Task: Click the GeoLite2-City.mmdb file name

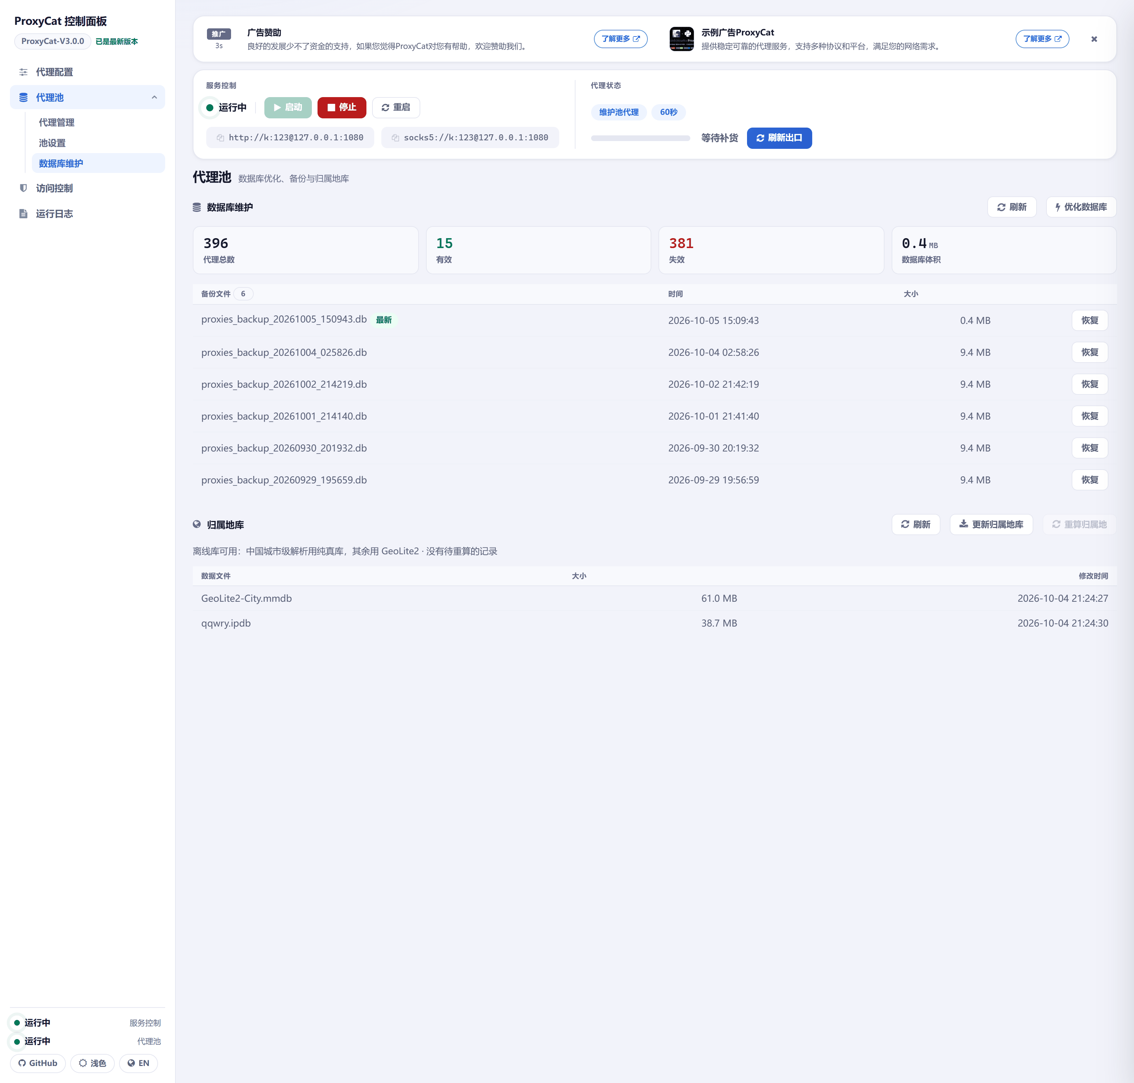Action: (247, 598)
